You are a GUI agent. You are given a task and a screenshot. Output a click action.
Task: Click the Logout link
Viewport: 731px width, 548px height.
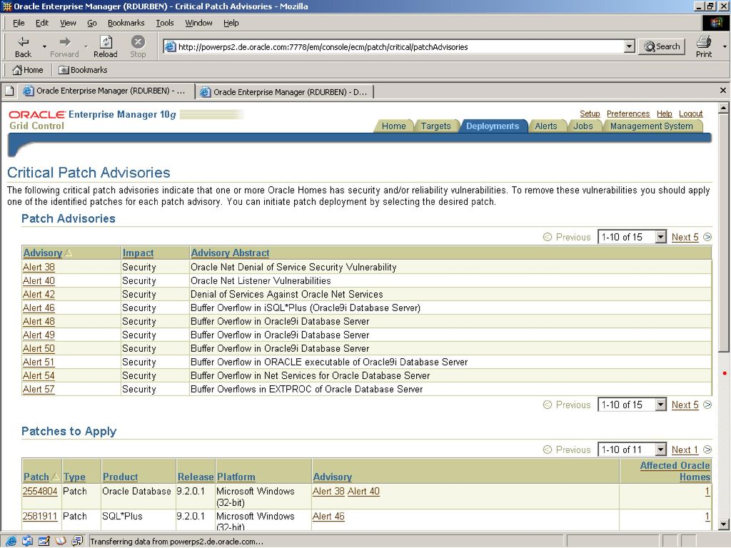click(x=690, y=113)
